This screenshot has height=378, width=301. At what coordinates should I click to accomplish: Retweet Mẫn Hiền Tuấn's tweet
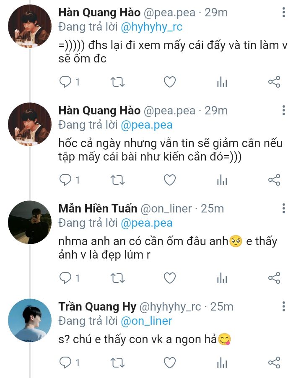117,277
